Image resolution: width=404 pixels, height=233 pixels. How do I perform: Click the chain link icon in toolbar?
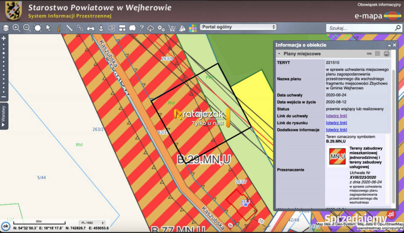tap(80, 28)
